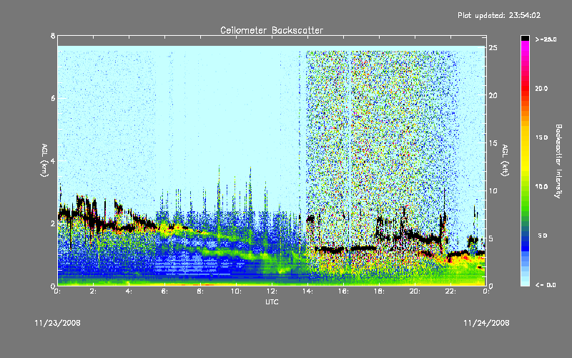Click the '5' kft tick on right axis
The image size is (572, 358).
coord(490,238)
